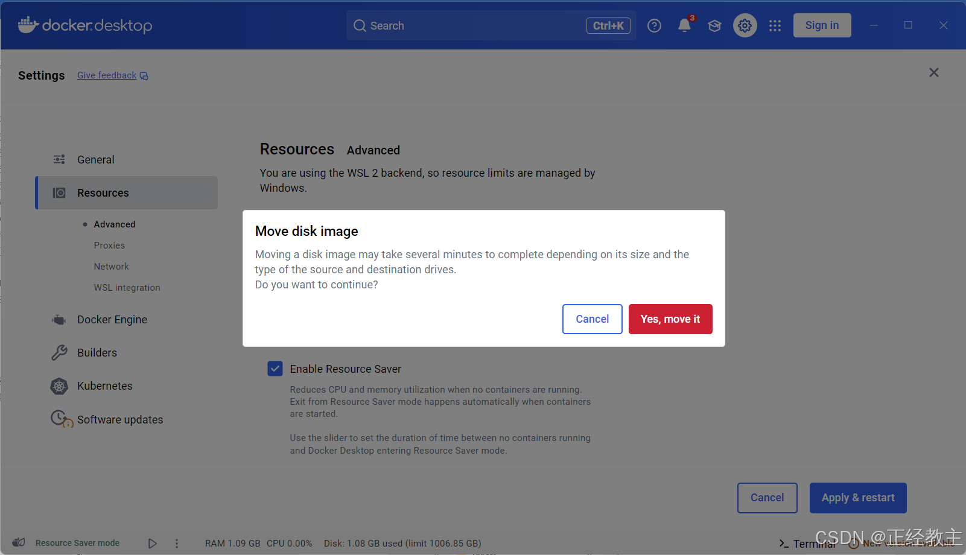The image size is (966, 555).
Task: Click the CPU 0.00% status entry
Action: point(290,543)
